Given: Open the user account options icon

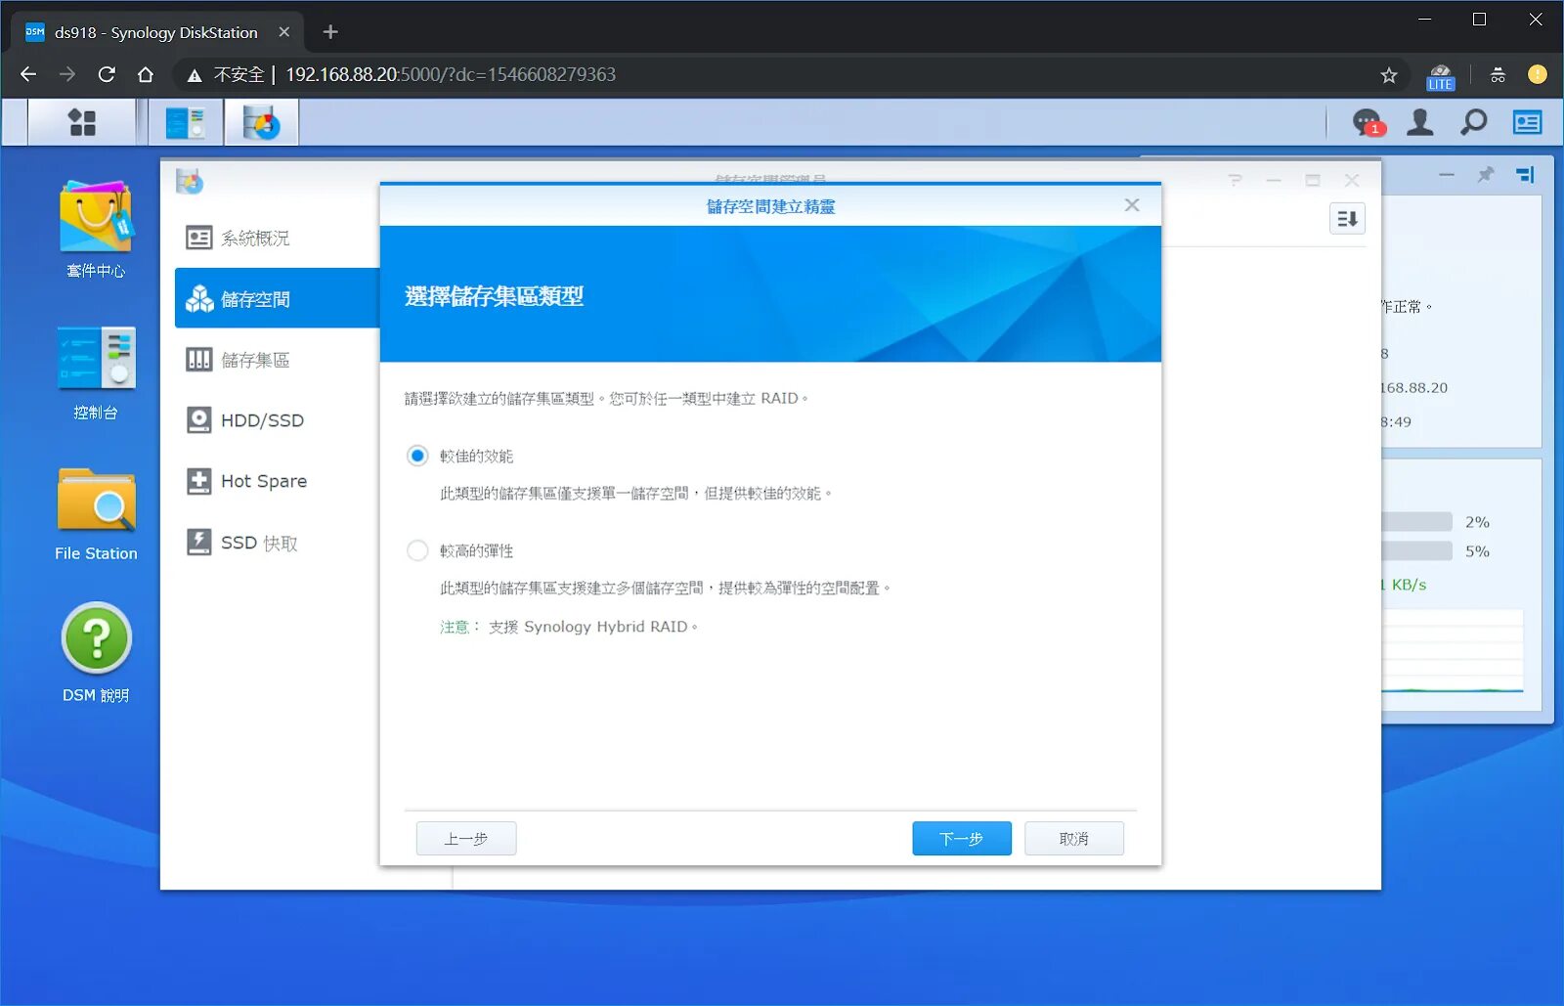Looking at the screenshot, I should tap(1420, 122).
